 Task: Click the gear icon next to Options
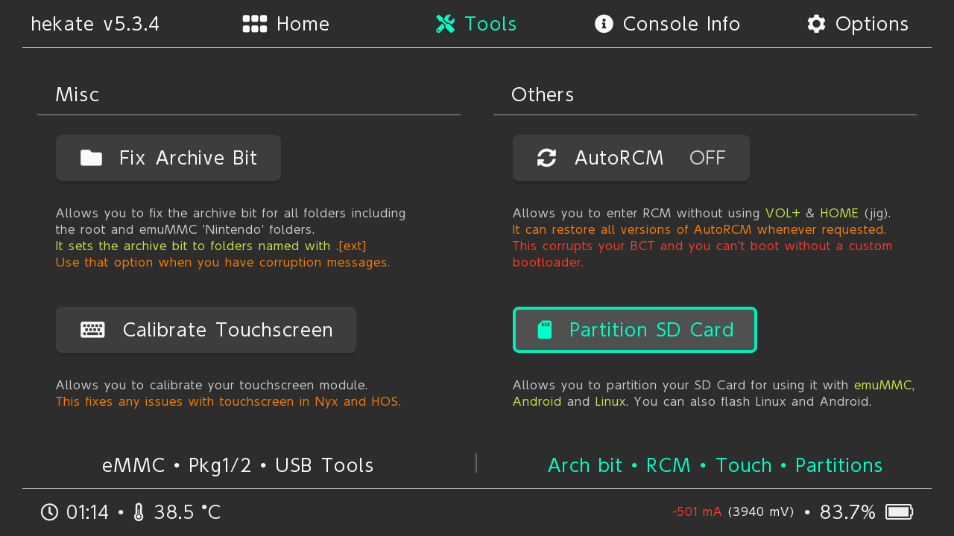point(816,24)
